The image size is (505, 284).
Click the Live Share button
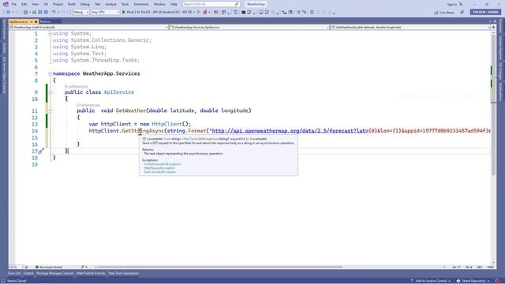443,13
